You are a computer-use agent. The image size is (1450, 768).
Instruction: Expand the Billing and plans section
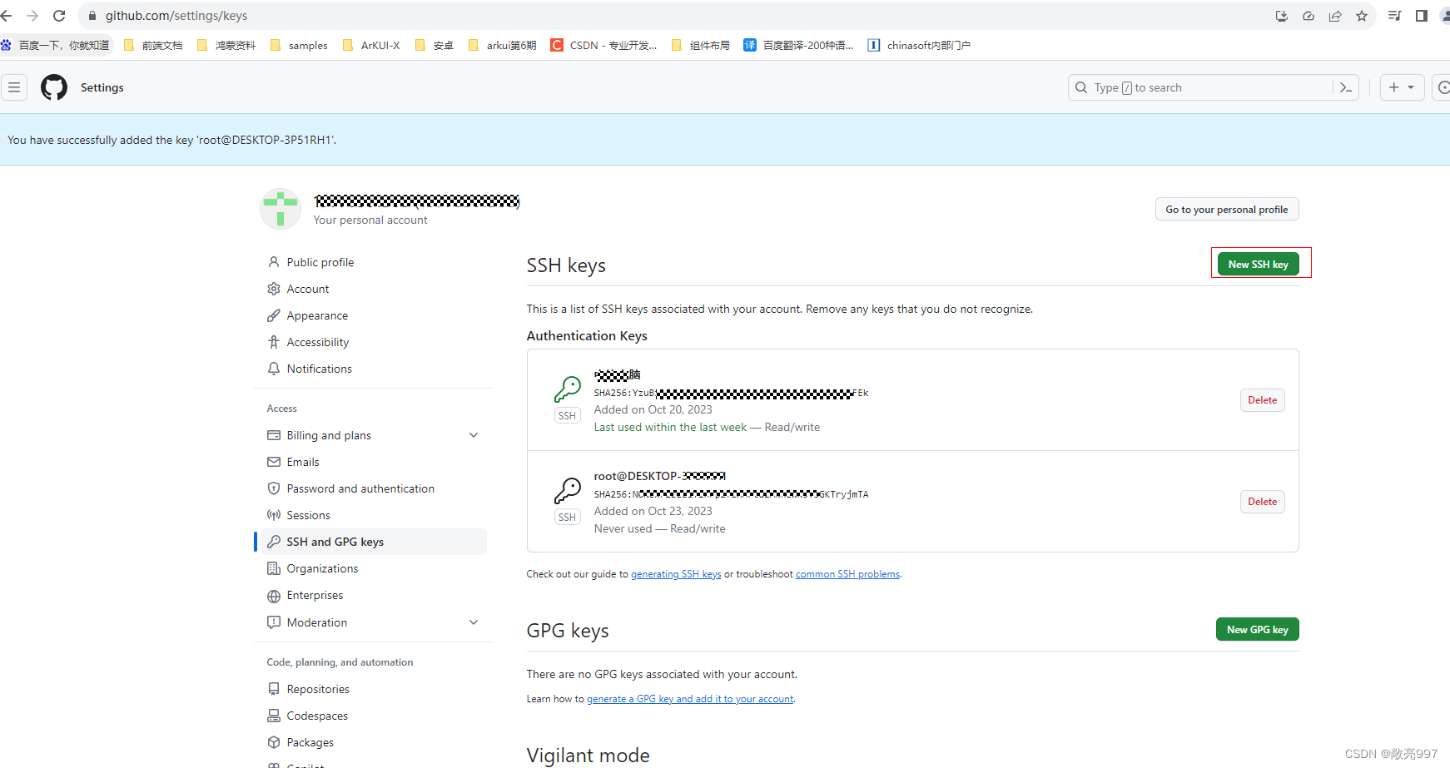[x=473, y=434]
